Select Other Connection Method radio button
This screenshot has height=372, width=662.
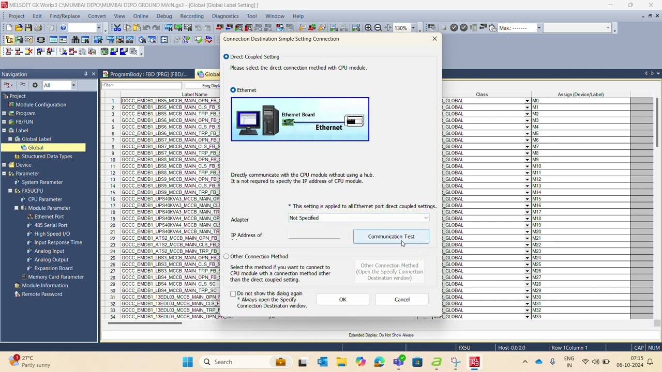point(226,256)
